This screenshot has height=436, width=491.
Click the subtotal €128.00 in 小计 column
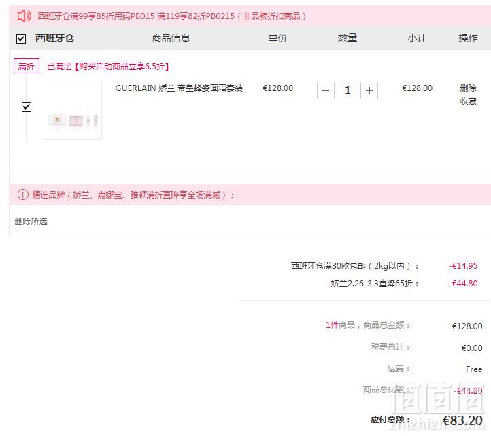pos(417,88)
